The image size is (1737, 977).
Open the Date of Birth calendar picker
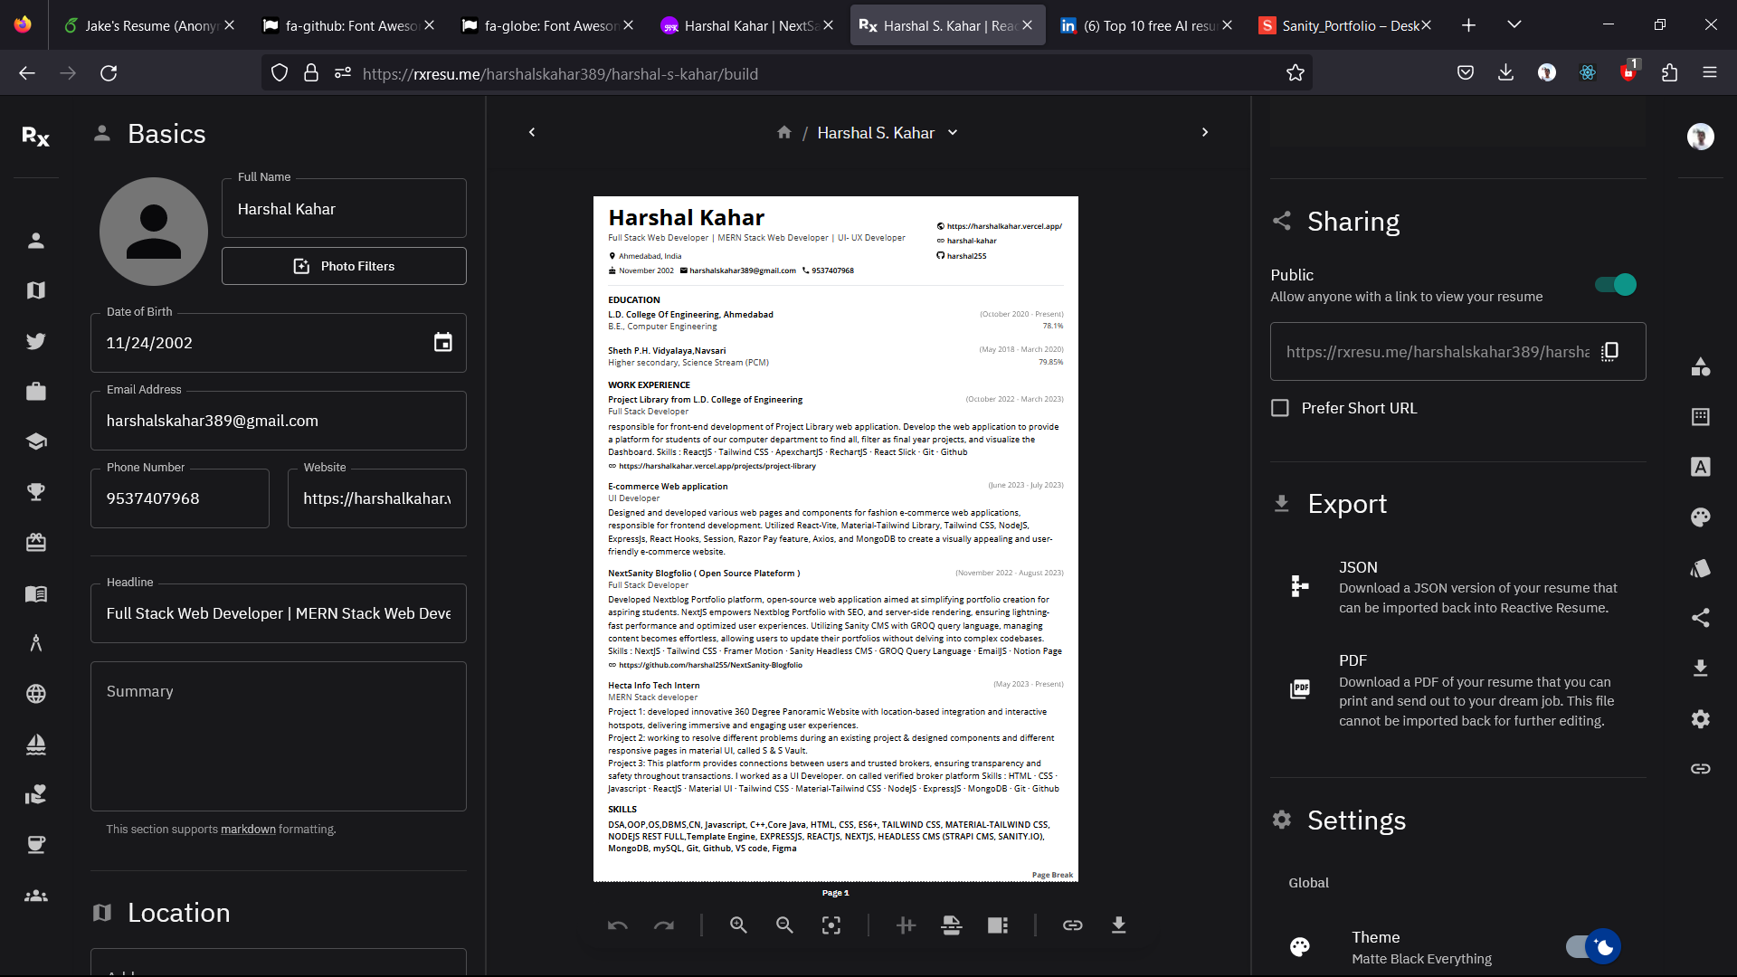pos(442,342)
